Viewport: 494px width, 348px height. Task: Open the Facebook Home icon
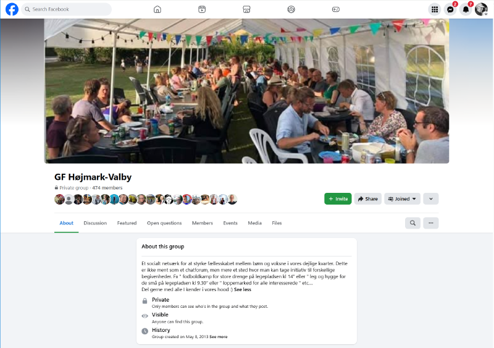157,9
